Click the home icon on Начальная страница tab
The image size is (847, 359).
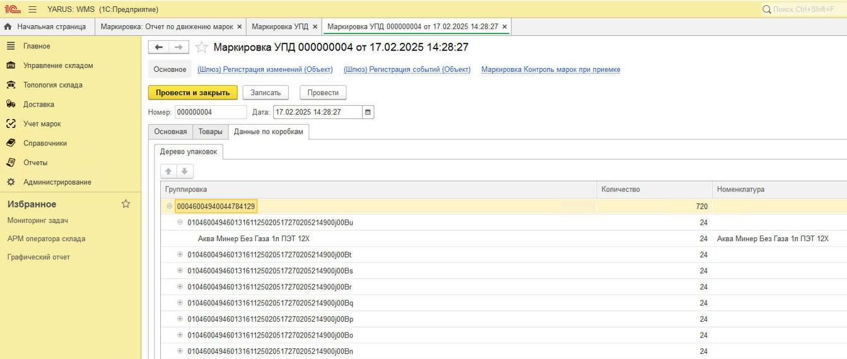click(8, 27)
